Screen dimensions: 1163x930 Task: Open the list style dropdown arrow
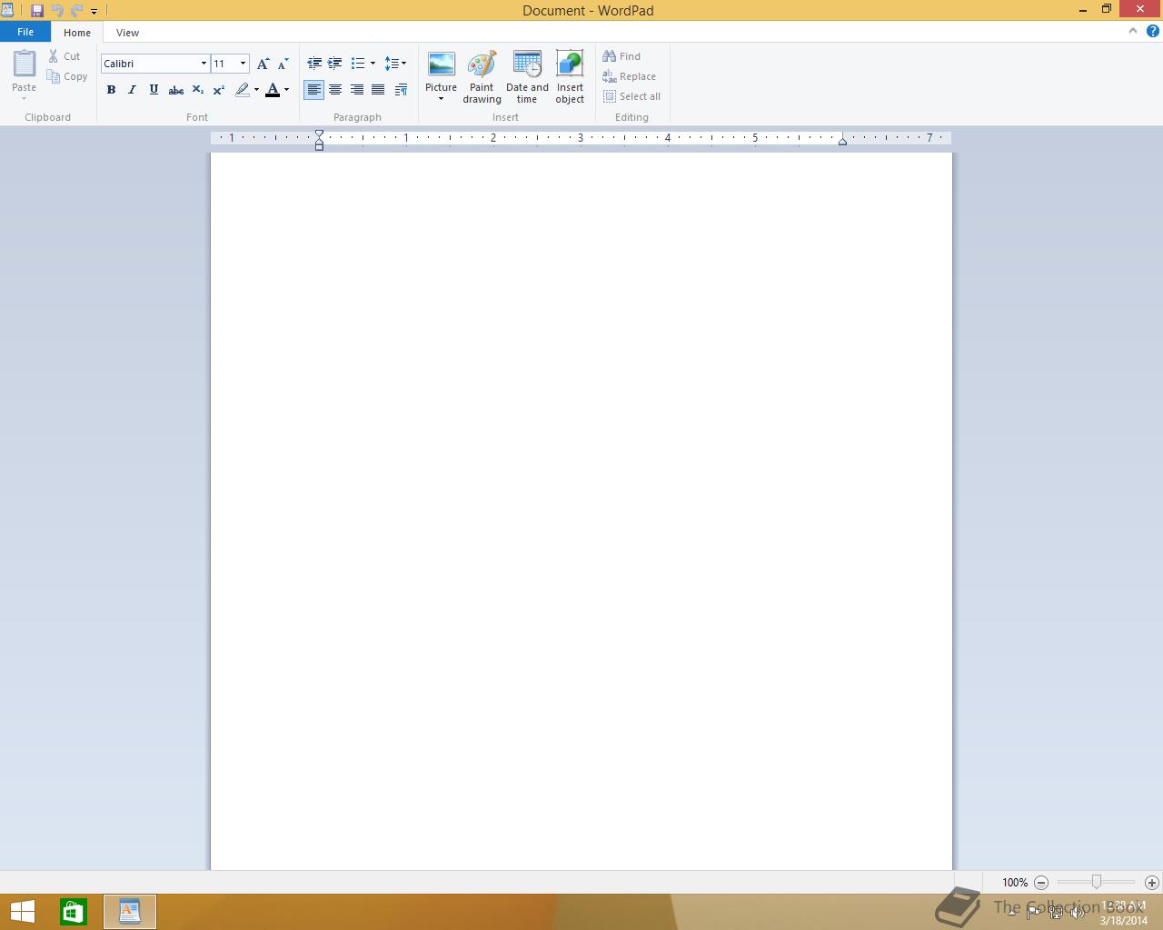pos(373,64)
